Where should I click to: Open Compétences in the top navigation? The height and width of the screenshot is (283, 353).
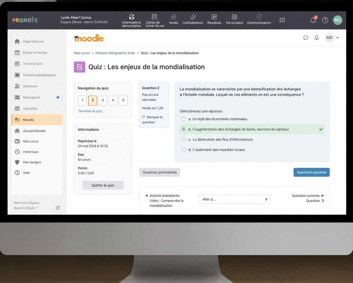(193, 19)
